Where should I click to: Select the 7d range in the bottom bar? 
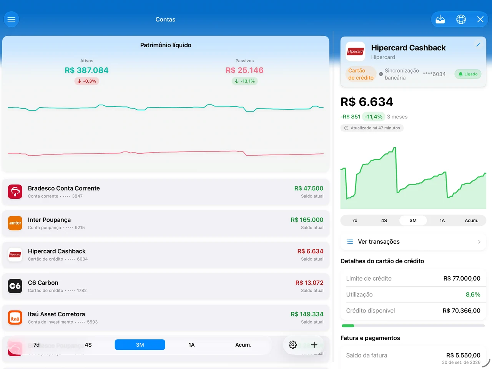37,345
